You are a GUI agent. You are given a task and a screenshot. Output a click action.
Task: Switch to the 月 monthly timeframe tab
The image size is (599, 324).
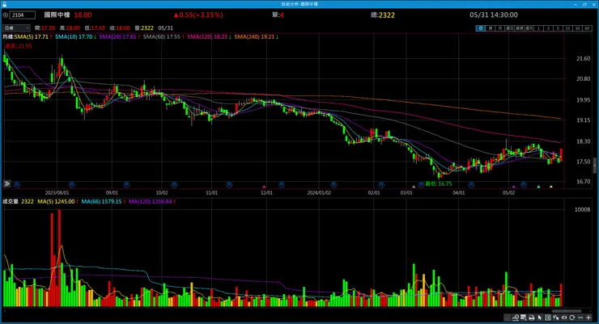click(500, 28)
